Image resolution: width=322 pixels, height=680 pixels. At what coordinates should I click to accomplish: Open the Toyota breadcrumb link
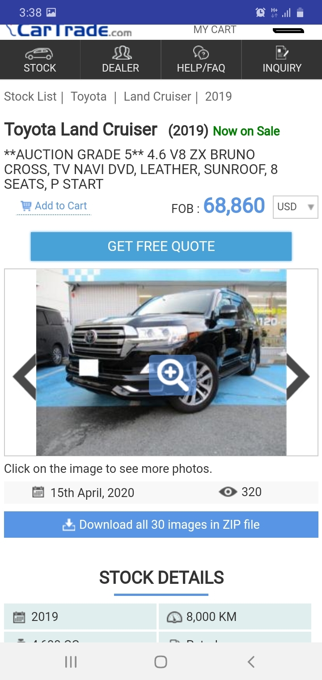(x=89, y=97)
